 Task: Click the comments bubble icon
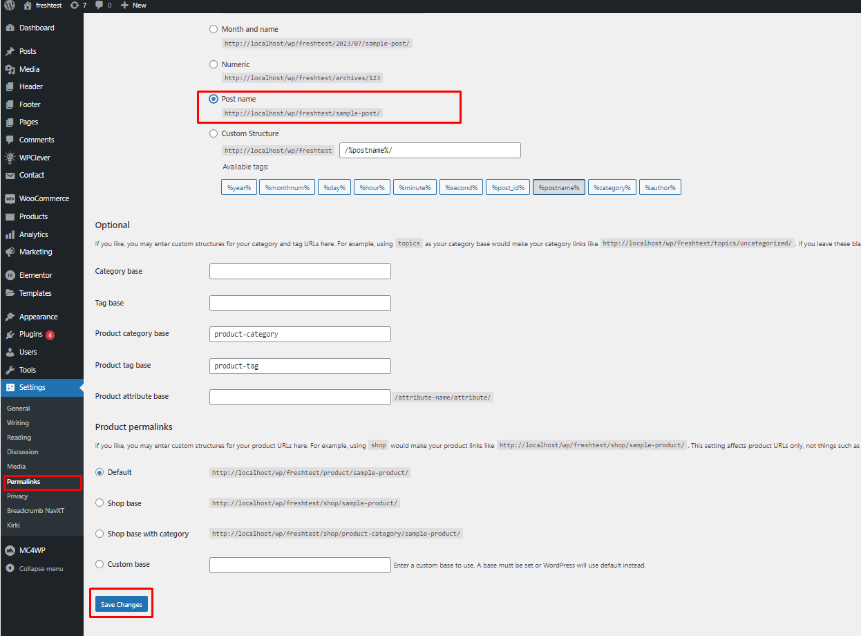tap(100, 6)
